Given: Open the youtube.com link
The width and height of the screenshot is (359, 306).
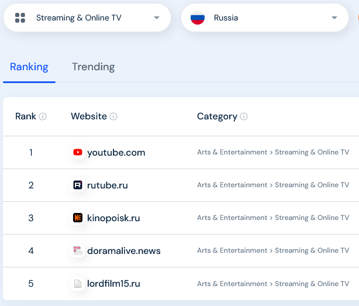Looking at the screenshot, I should 116,153.
